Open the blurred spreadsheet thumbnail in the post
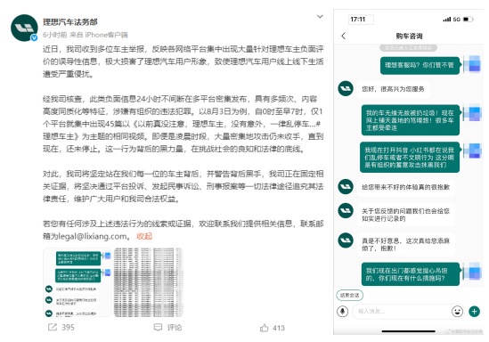The image size is (489, 342). coord(148,282)
